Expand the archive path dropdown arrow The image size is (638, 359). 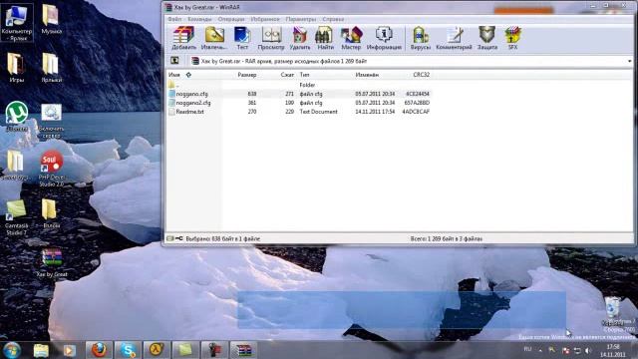click(x=629, y=61)
